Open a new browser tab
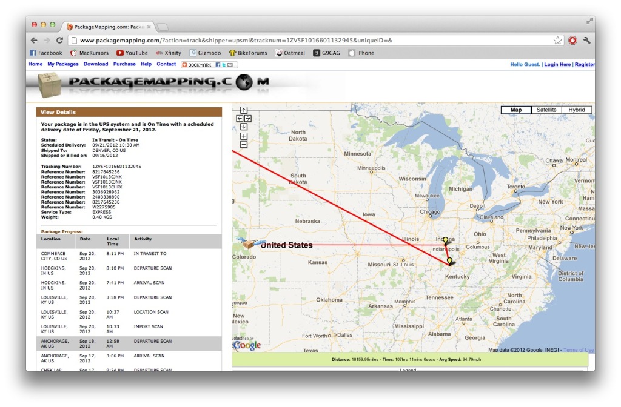 (x=163, y=27)
